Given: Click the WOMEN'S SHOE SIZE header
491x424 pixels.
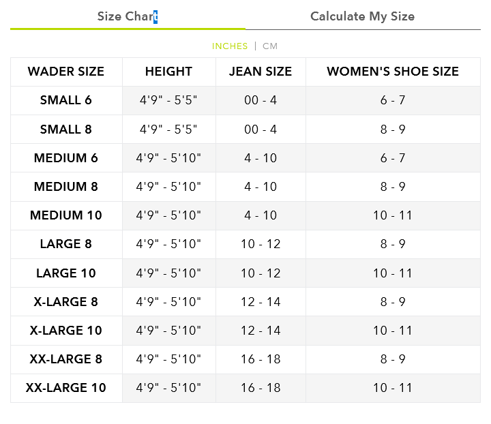Looking at the screenshot, I should [393, 72].
